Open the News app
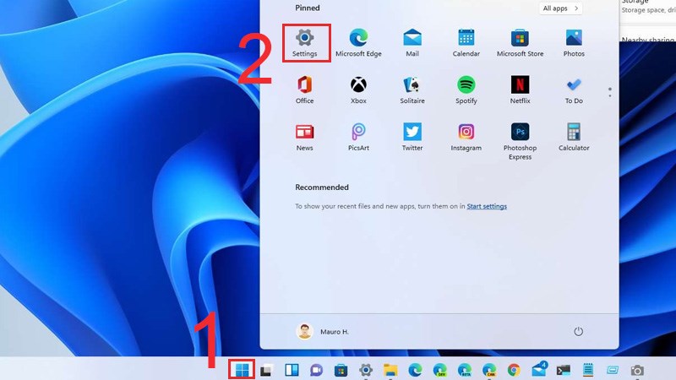 (304, 138)
